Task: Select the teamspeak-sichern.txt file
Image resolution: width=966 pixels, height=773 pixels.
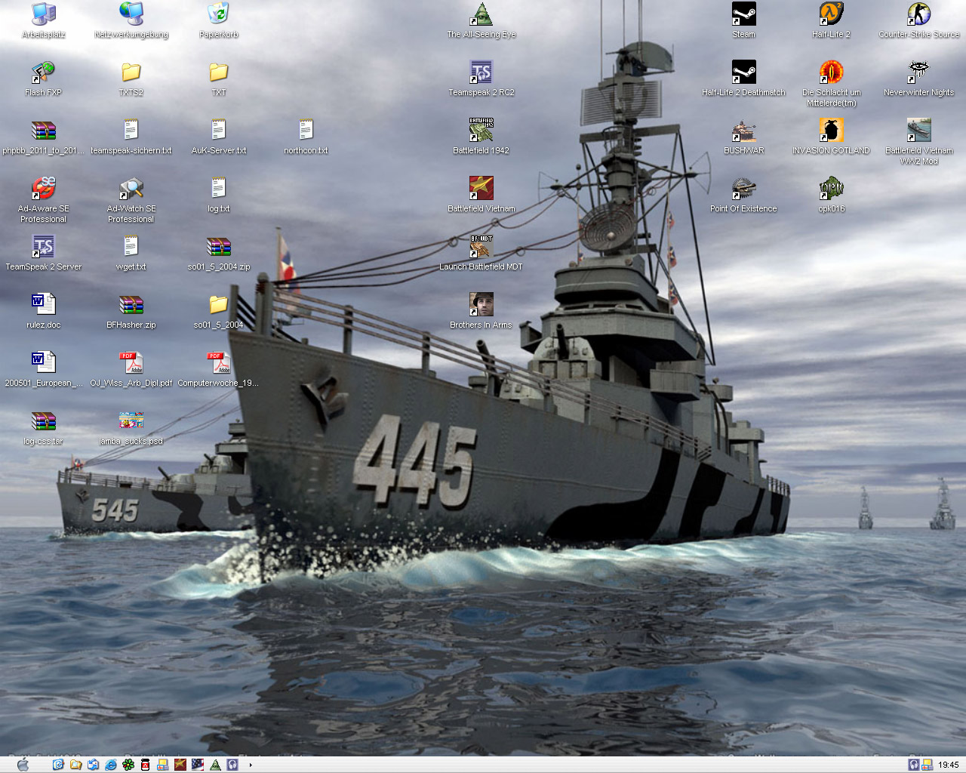Action: click(131, 137)
